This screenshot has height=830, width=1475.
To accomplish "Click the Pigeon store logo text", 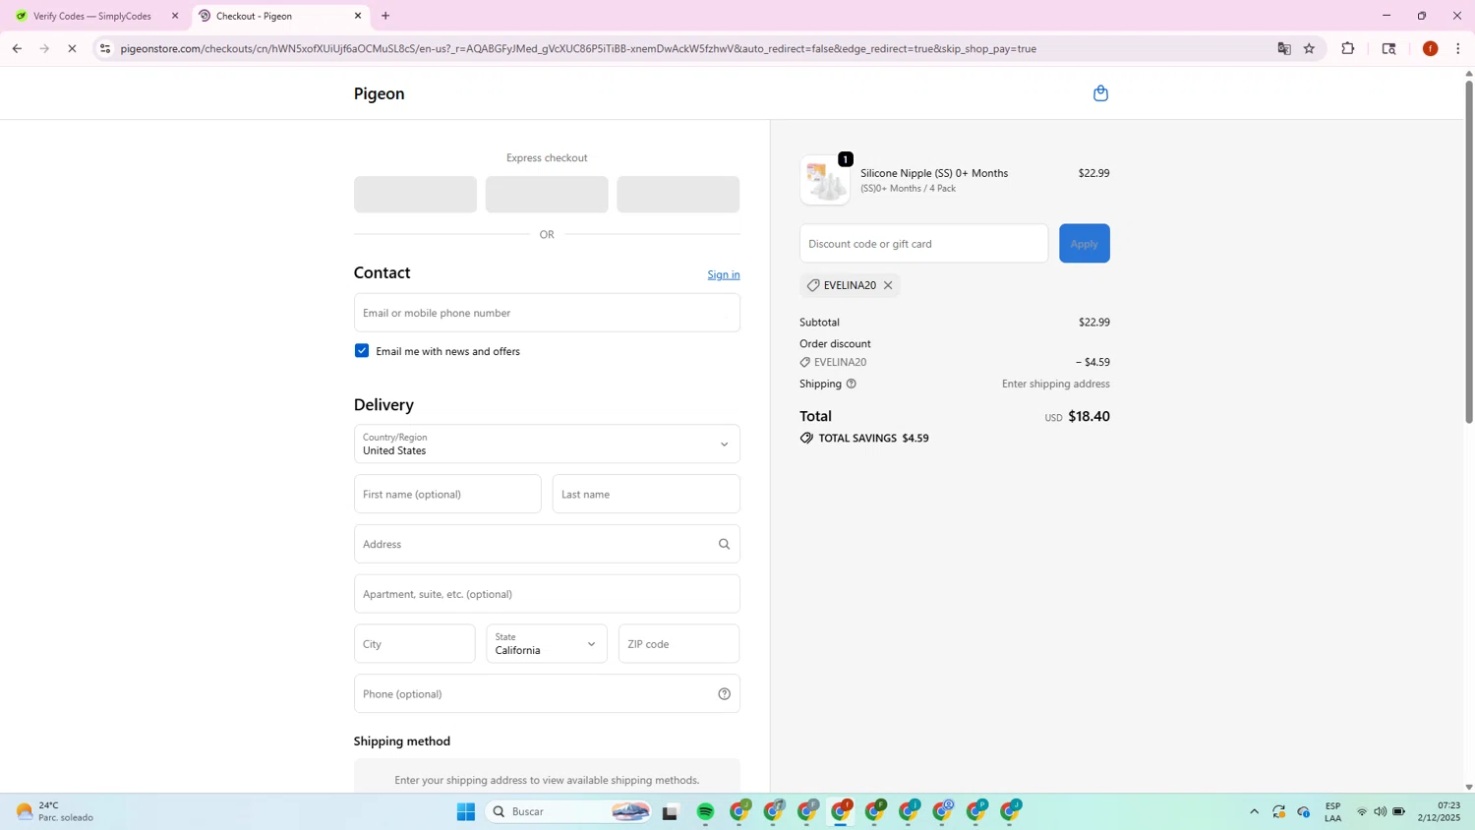I will pyautogui.click(x=380, y=93).
